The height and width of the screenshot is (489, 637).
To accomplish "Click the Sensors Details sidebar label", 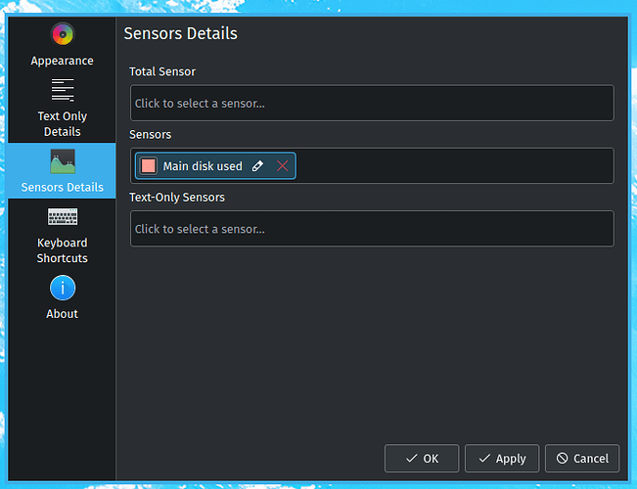I will tap(63, 187).
